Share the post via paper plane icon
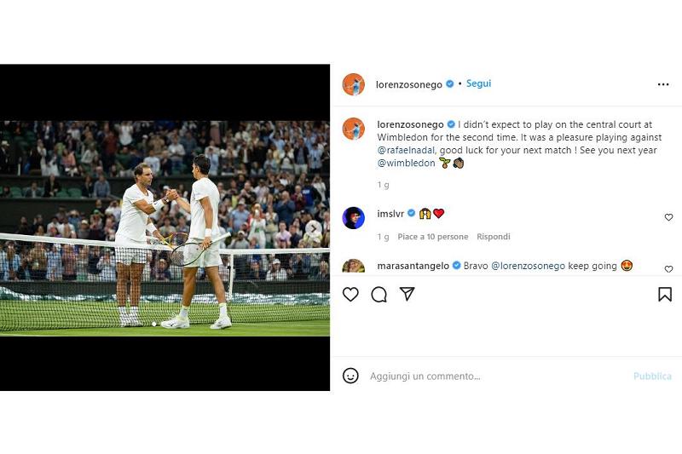 407,294
